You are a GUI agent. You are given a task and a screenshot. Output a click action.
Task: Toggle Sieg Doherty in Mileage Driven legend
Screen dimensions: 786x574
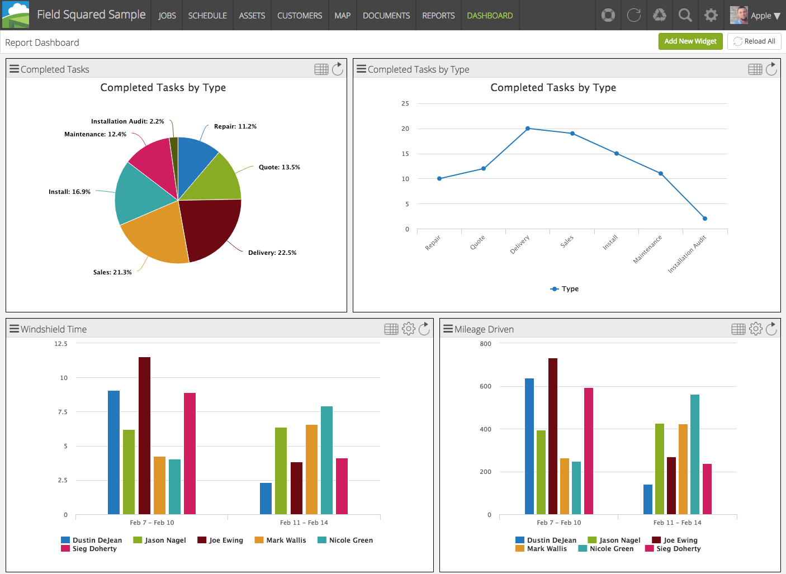pyautogui.click(x=673, y=548)
